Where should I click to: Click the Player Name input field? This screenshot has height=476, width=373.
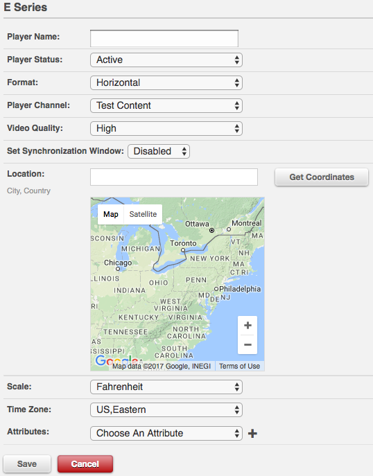pyautogui.click(x=164, y=38)
